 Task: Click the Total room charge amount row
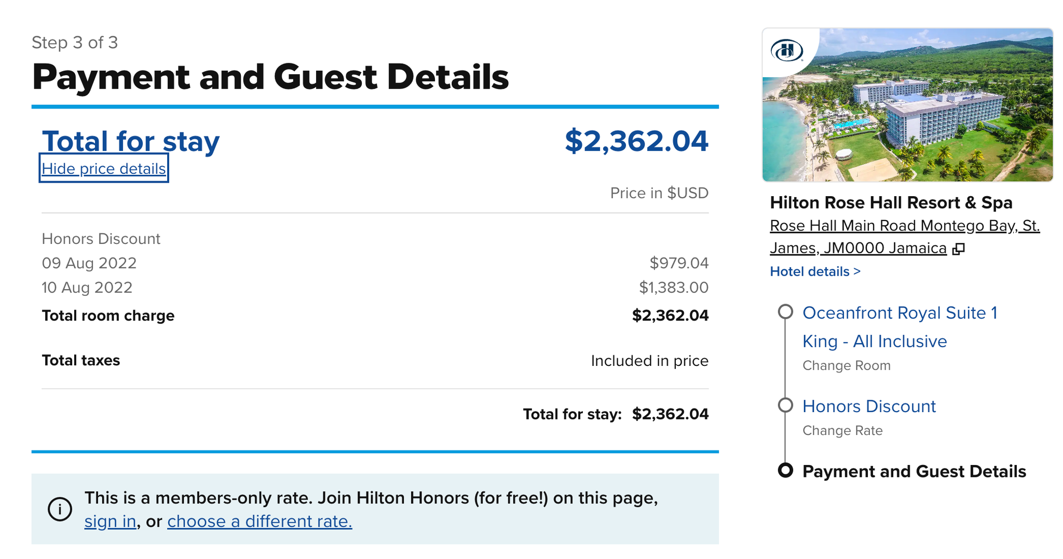[670, 315]
